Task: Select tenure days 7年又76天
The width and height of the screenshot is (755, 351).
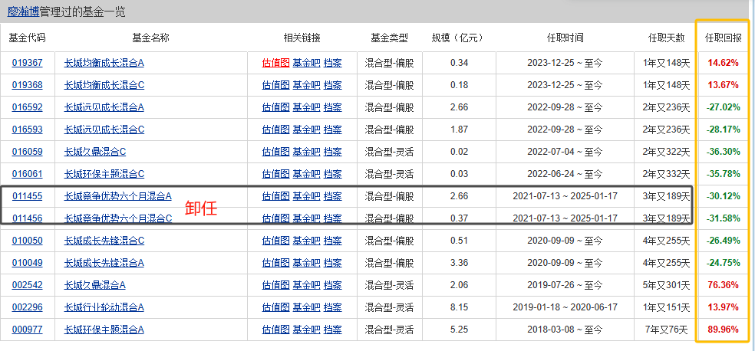Action: 667,330
